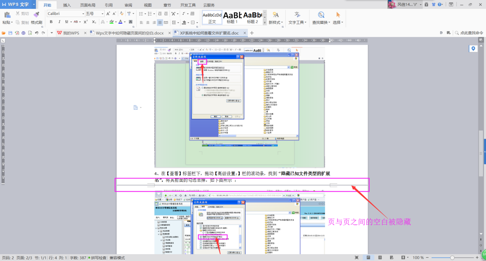486x261 pixels.
Task: Click the Save disk icon in quick toolbar
Action: click(x=11, y=33)
